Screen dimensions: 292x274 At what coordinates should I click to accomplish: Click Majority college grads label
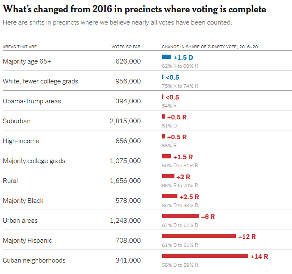click(34, 161)
